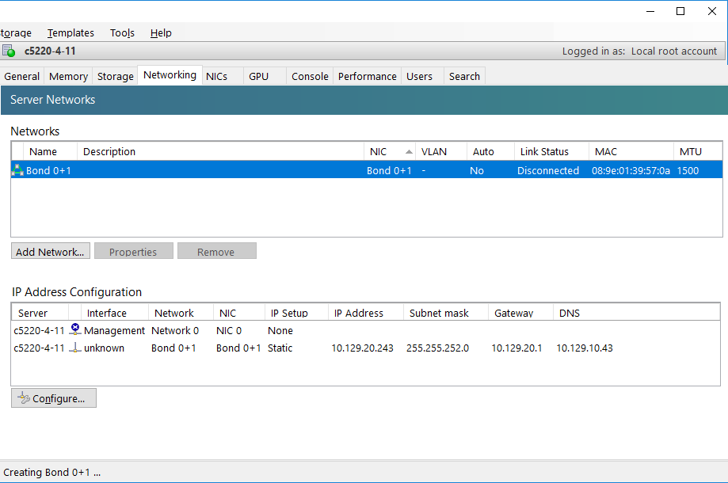Switch to the General tab
Screen dimensions: 728x483
point(22,76)
